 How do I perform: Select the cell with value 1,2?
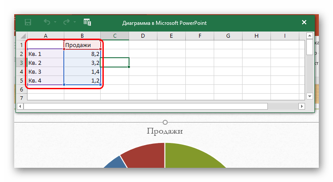[82, 81]
